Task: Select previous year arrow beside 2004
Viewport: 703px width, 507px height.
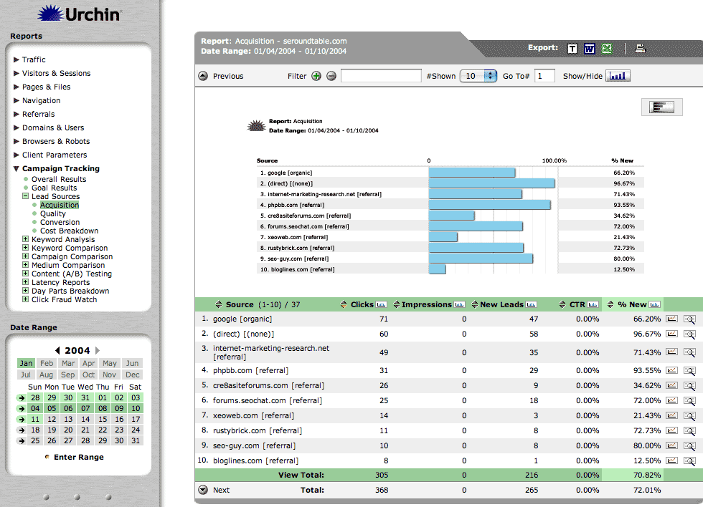Action: [x=57, y=350]
